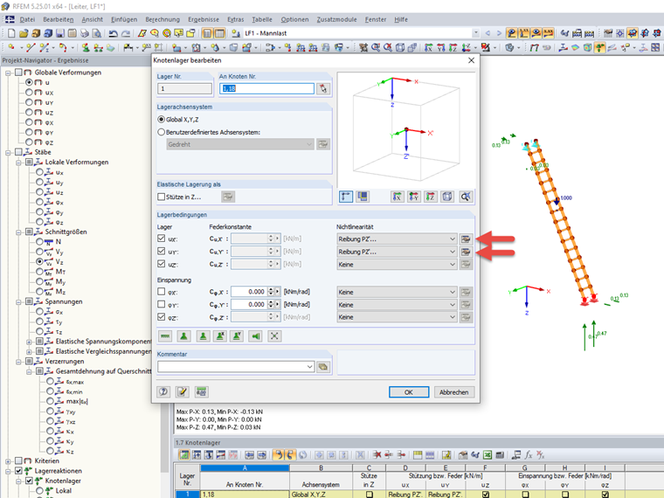The height and width of the screenshot is (498, 664).
Task: Click the φy spring constant stepper arrows
Action: click(x=271, y=304)
